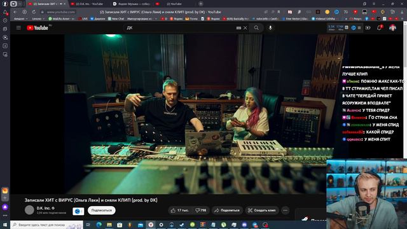The image size is (407, 229).
Task: Expand Импортированные bookmarks folder
Action: [142, 18]
